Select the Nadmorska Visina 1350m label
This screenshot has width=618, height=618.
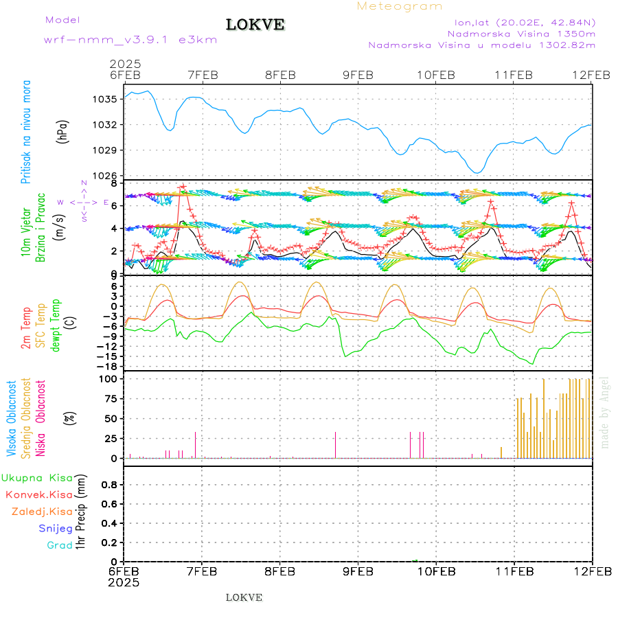[521, 33]
